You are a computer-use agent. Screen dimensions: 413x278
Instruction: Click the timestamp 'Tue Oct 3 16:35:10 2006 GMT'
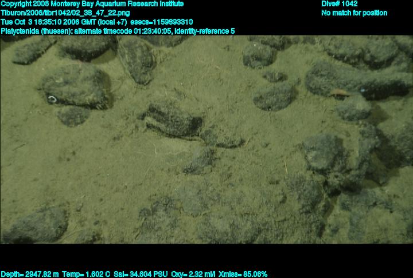pyautogui.click(x=50, y=22)
